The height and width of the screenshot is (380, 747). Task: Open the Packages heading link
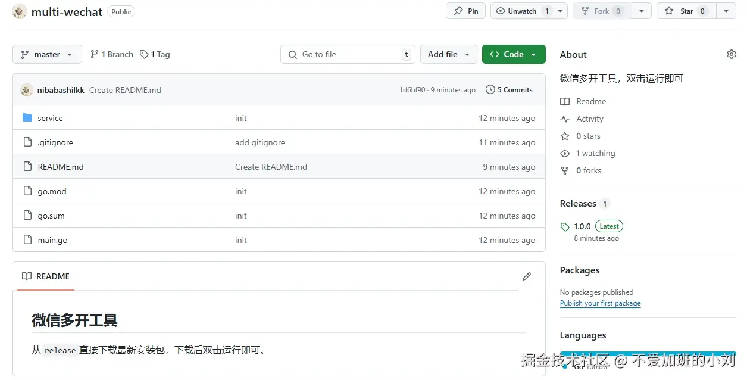click(580, 270)
